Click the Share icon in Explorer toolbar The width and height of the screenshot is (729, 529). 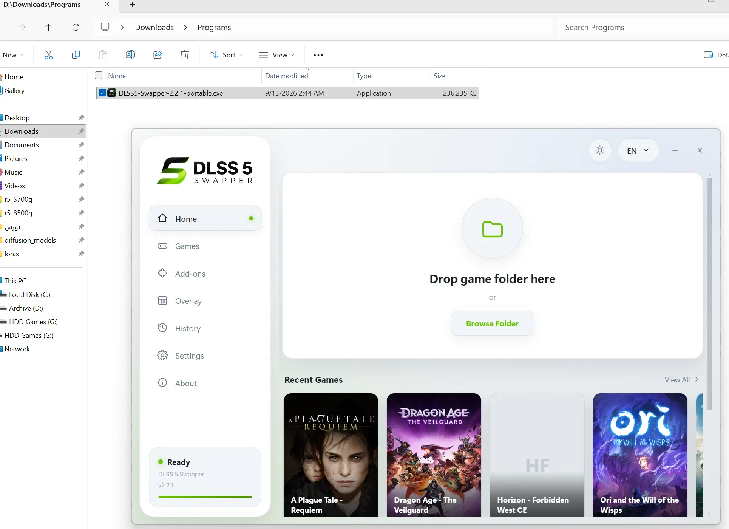(158, 55)
